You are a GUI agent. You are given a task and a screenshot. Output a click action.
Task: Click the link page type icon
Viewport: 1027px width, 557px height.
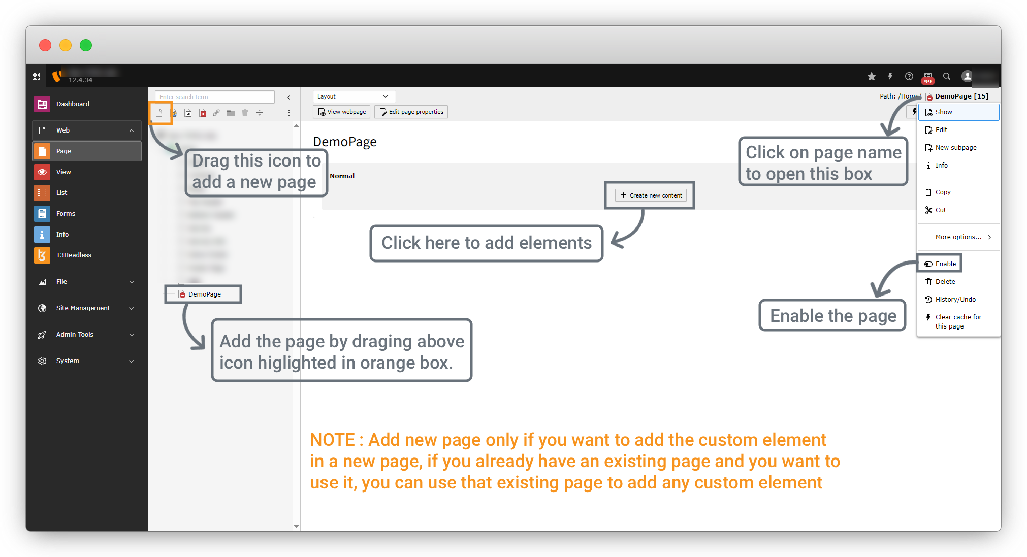tap(216, 113)
